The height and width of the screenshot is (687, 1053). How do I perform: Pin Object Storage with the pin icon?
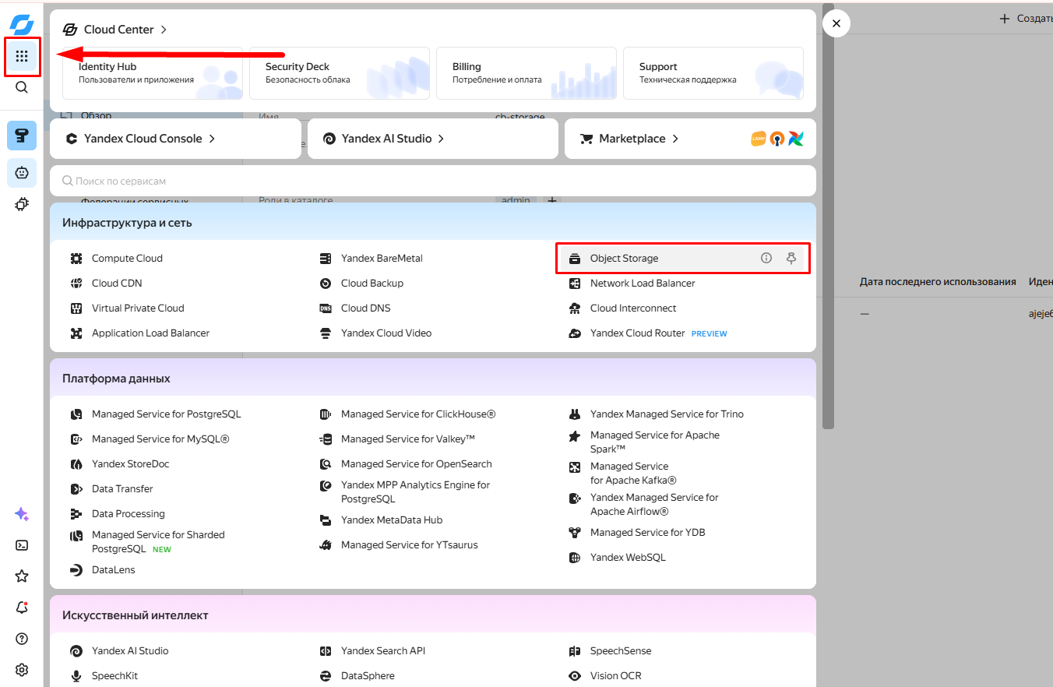point(791,258)
